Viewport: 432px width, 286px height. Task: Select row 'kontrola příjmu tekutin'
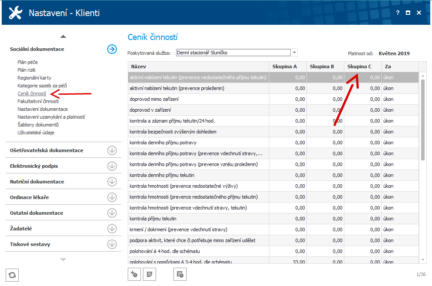(x=273, y=219)
